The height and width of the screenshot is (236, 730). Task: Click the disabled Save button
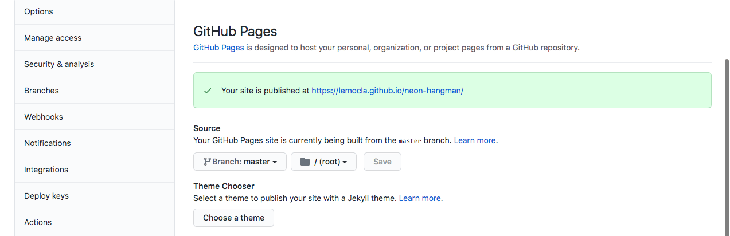(x=382, y=162)
